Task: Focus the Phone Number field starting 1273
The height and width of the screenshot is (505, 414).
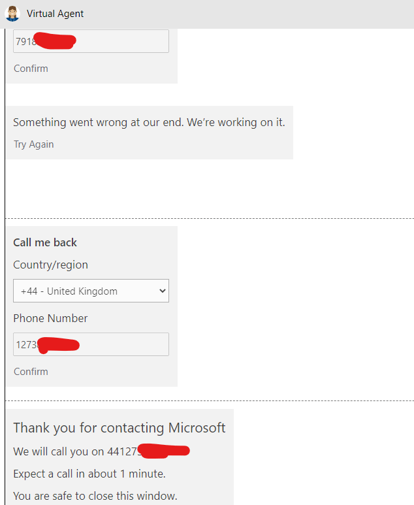Action: point(91,344)
